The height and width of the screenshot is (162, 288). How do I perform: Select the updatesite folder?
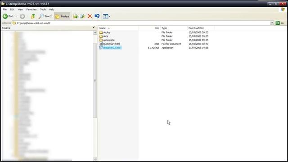(x=107, y=40)
